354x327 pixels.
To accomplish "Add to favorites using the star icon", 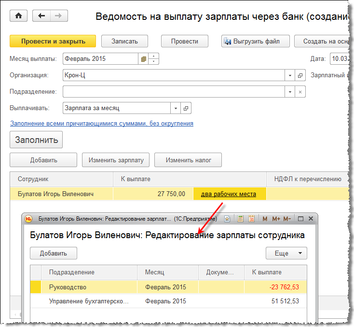I will [227, 219].
